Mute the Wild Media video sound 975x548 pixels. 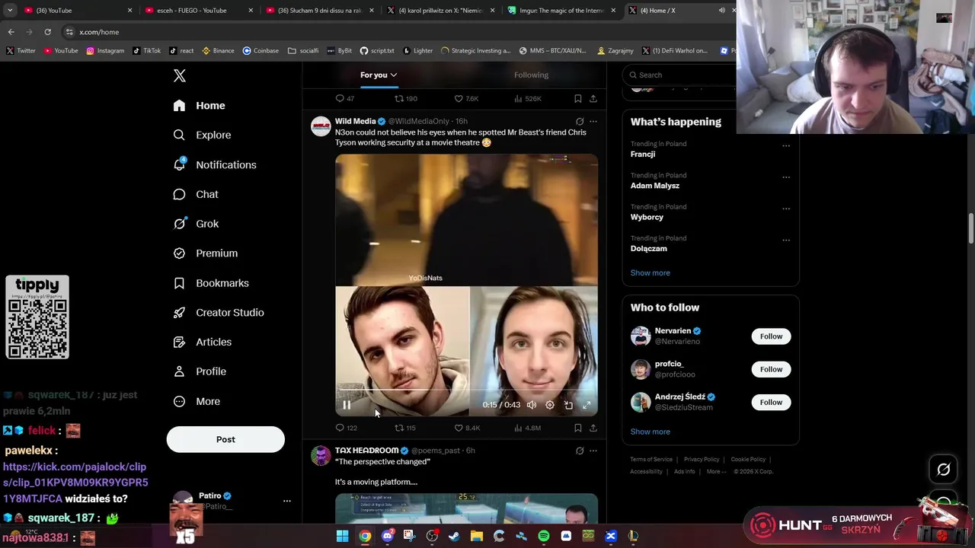click(x=532, y=405)
